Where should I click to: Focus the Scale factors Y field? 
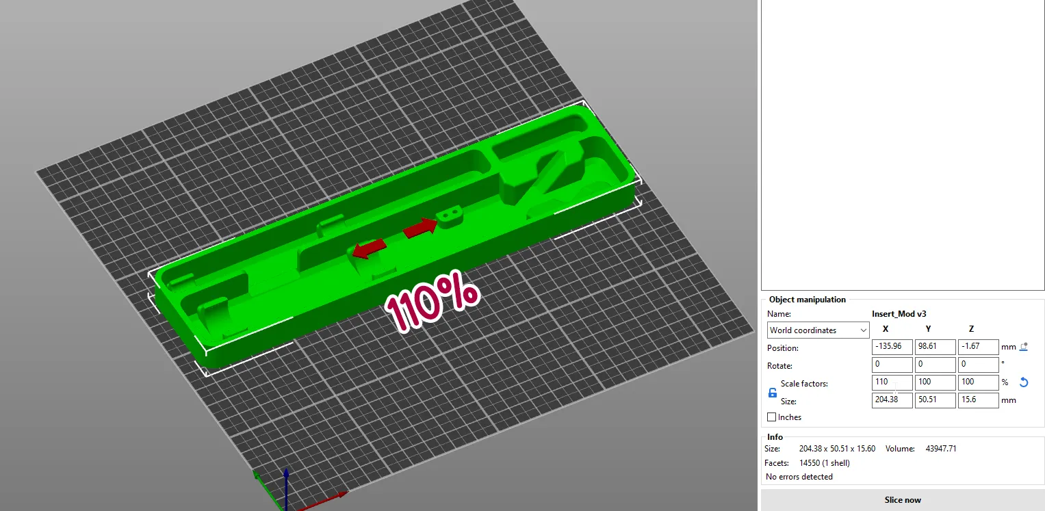point(935,382)
